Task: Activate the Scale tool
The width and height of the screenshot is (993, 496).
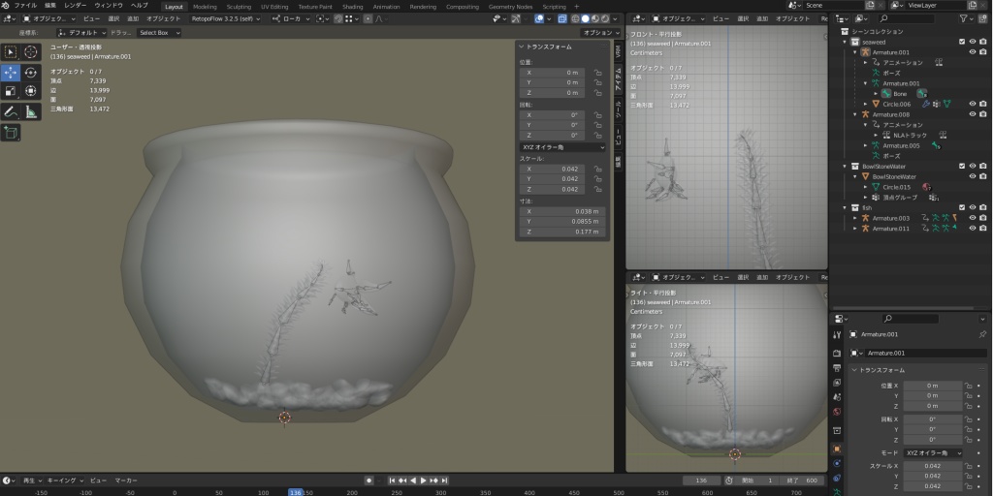Action: pos(11,91)
